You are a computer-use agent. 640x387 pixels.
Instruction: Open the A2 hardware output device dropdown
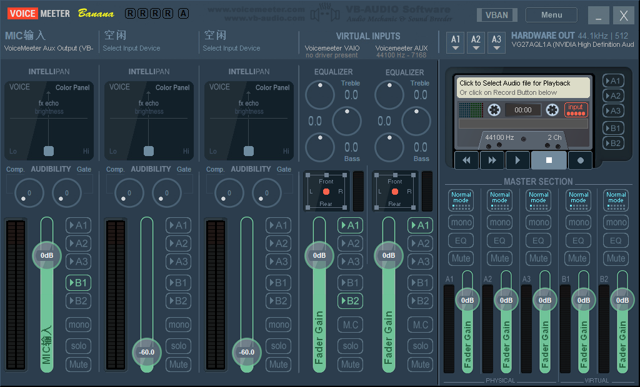[x=476, y=42]
